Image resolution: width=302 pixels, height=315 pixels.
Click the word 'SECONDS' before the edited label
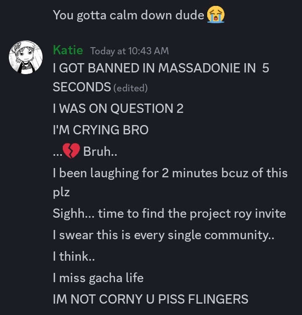[x=82, y=87]
